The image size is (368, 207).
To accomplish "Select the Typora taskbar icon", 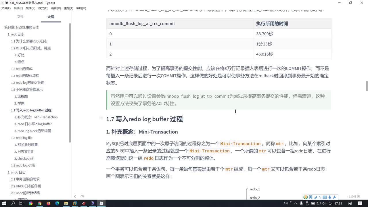I will [101, 203].
